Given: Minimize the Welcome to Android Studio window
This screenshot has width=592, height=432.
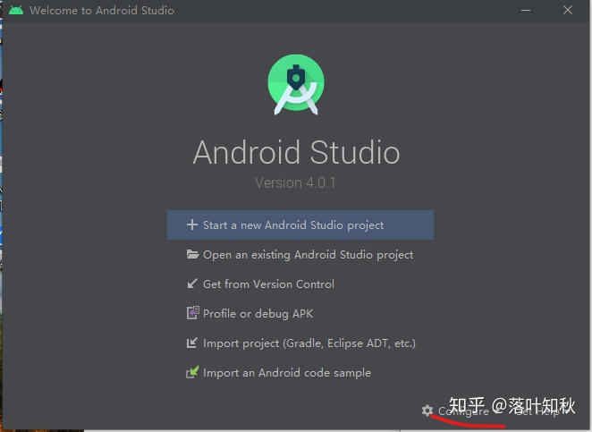Looking at the screenshot, I should click(x=526, y=10).
